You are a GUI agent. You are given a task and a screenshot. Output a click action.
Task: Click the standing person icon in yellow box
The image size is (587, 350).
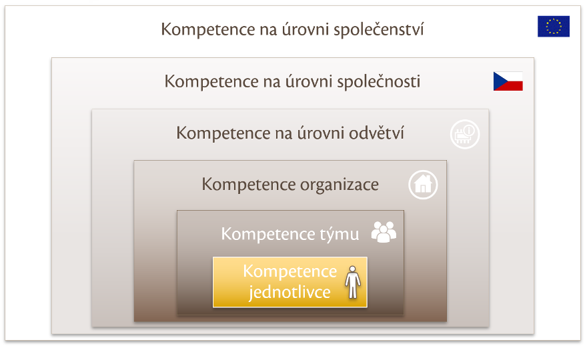[353, 282]
